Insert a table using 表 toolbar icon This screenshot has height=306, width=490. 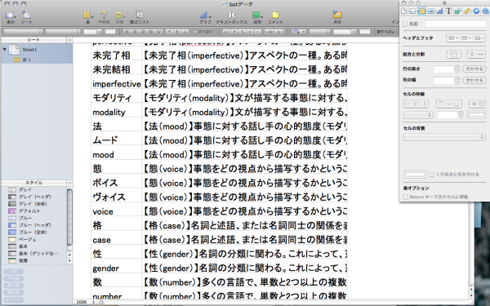[87, 15]
